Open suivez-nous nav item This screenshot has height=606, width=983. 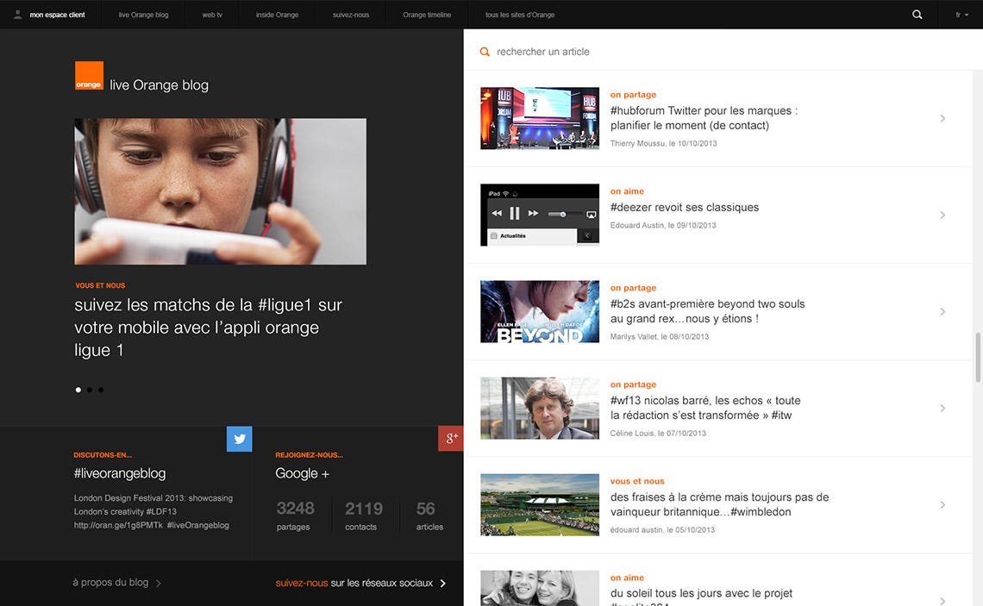[351, 15]
